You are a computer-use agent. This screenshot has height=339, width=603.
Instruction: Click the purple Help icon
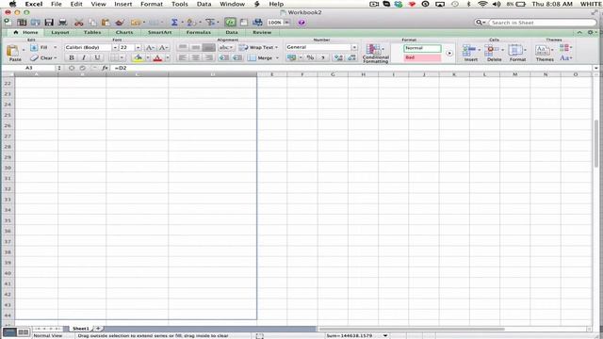point(301,23)
